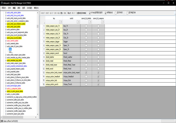Click the 复制行 (Clone row) toolbar button

48,13
